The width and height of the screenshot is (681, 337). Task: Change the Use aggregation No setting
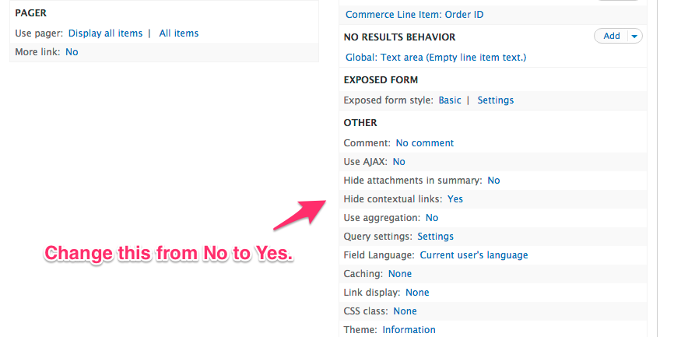pyautogui.click(x=432, y=218)
